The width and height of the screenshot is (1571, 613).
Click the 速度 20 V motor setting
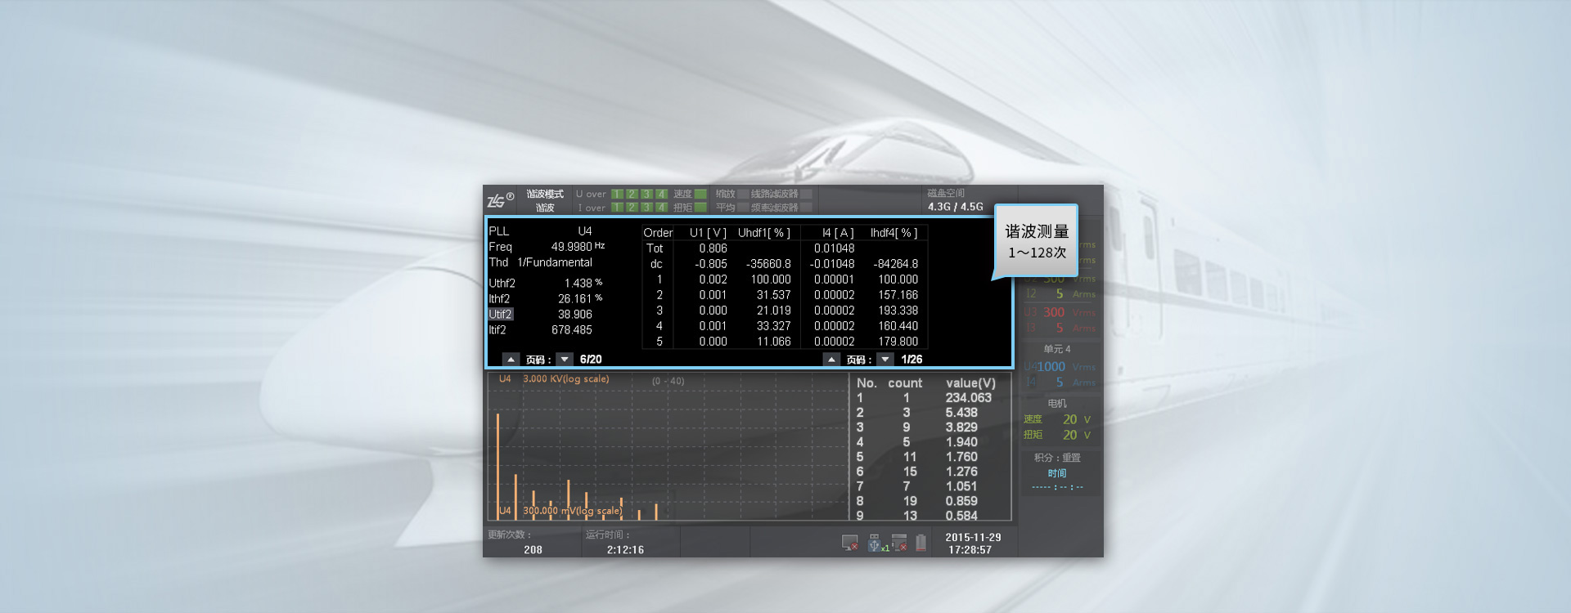point(1057,419)
